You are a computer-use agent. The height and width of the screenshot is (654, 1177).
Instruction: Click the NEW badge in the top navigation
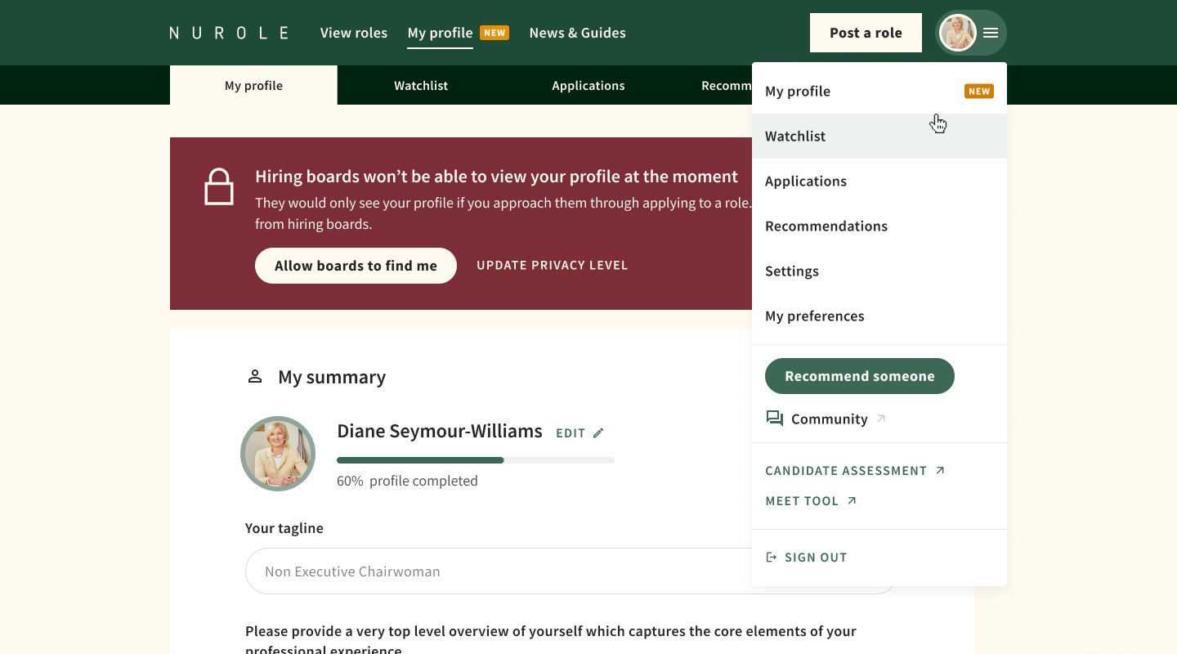(495, 33)
